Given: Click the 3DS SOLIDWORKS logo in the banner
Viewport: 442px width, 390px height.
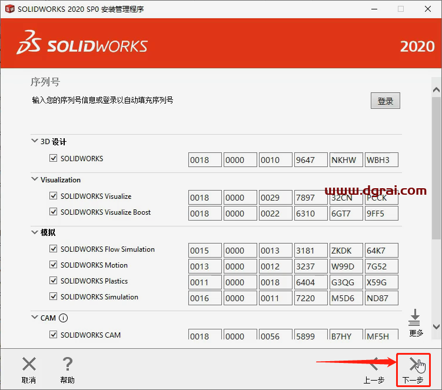Looking at the screenshot, I should 82,43.
